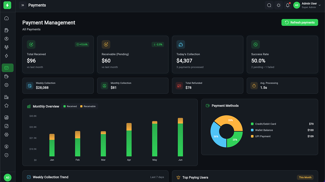This screenshot has height=182, width=325.
Task: Expand the sidebar with double-chevron button
Action: pyautogui.click(x=23, y=5)
